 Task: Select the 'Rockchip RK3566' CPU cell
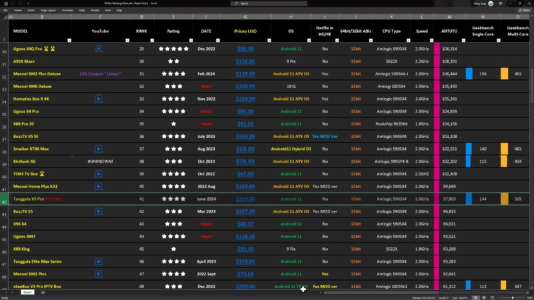[391, 124]
